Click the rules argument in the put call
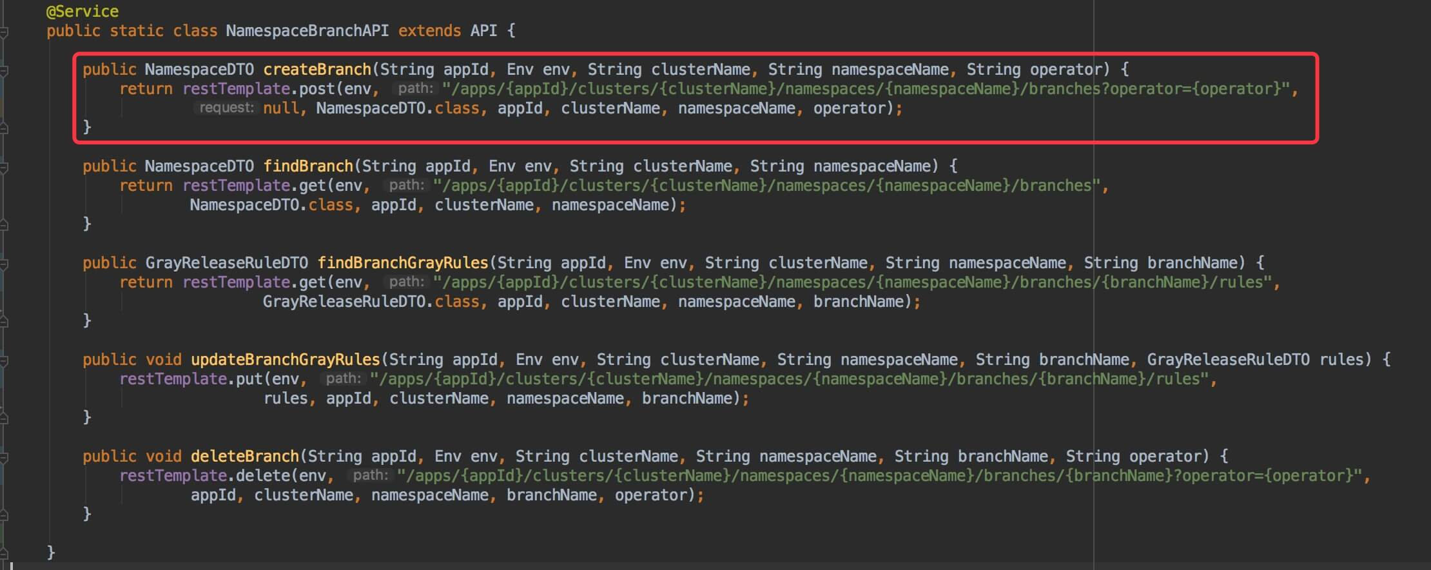The height and width of the screenshot is (570, 1431). click(x=285, y=398)
